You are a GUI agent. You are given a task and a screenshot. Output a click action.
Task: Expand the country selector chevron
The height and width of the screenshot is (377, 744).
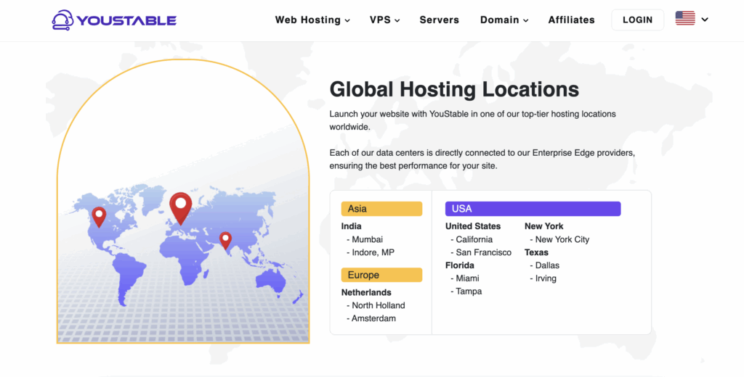click(x=705, y=20)
